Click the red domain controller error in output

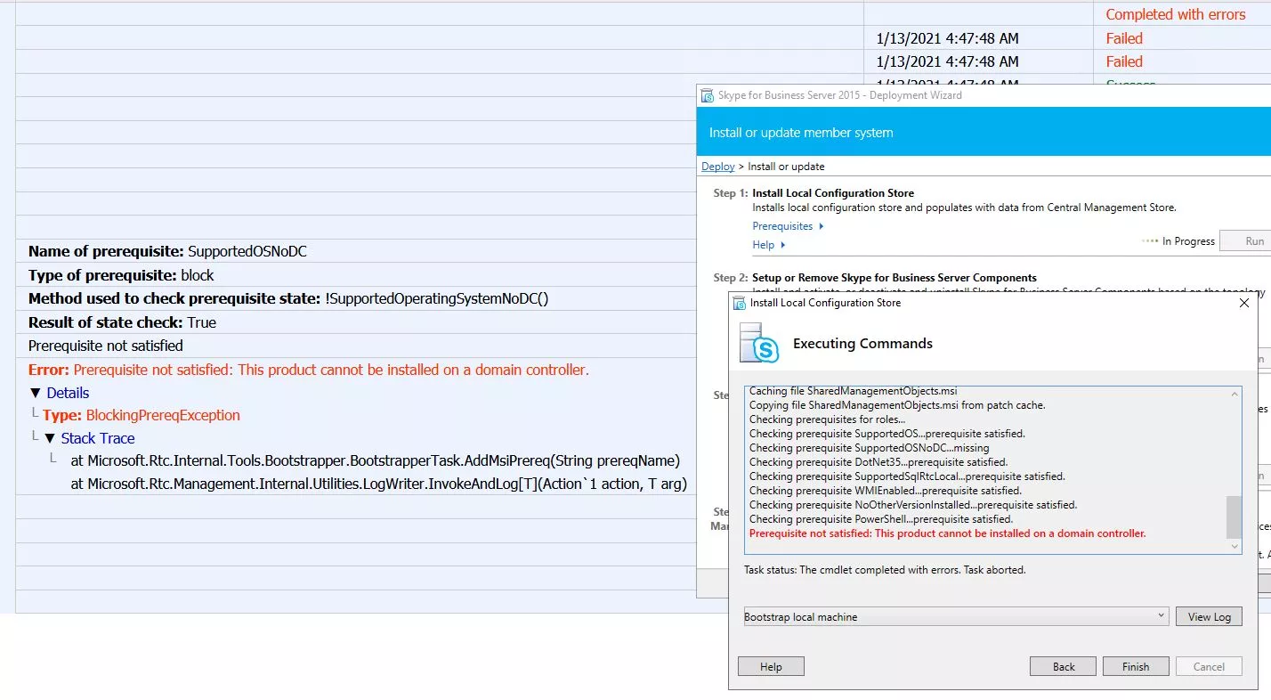(x=948, y=533)
